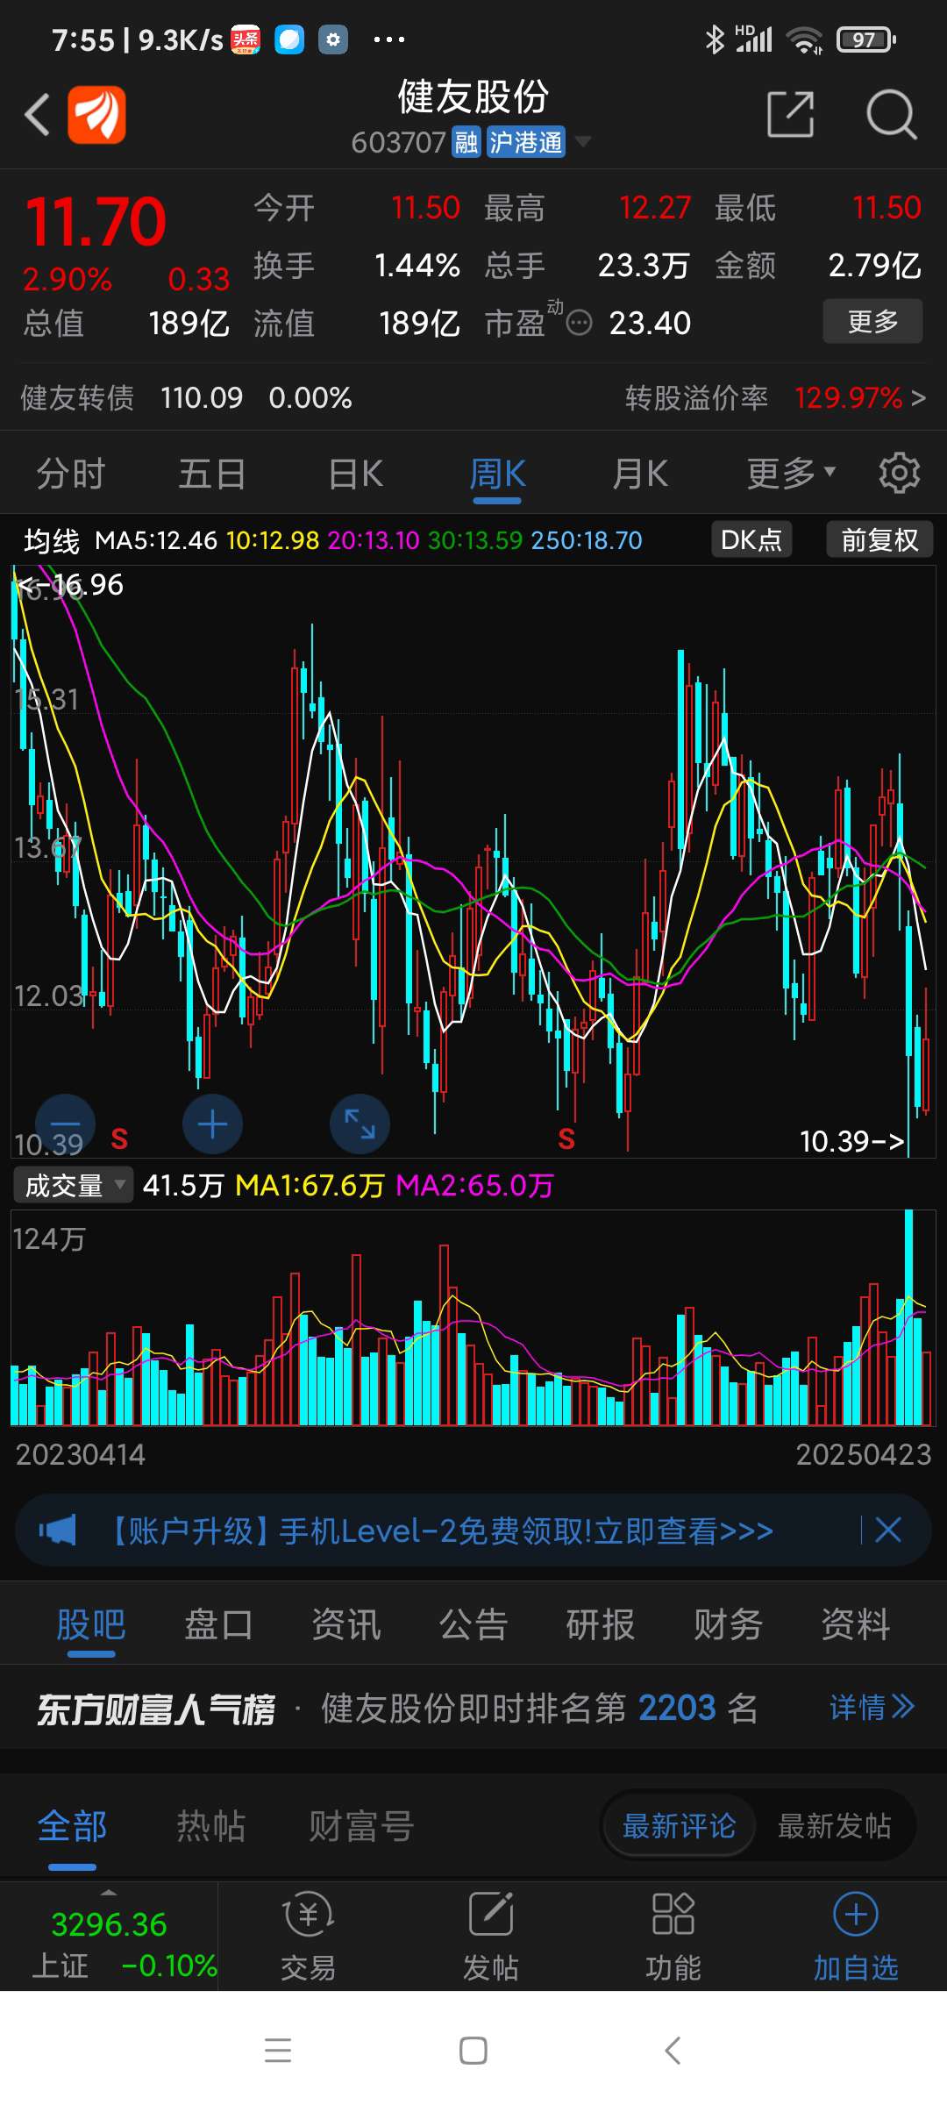Screen dimensions: 947x2105
Task: Tap the Android recents menu icon
Action: [x=278, y=2051]
